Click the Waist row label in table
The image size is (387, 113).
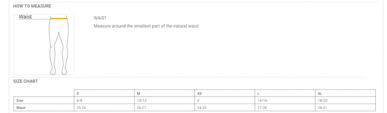21,108
